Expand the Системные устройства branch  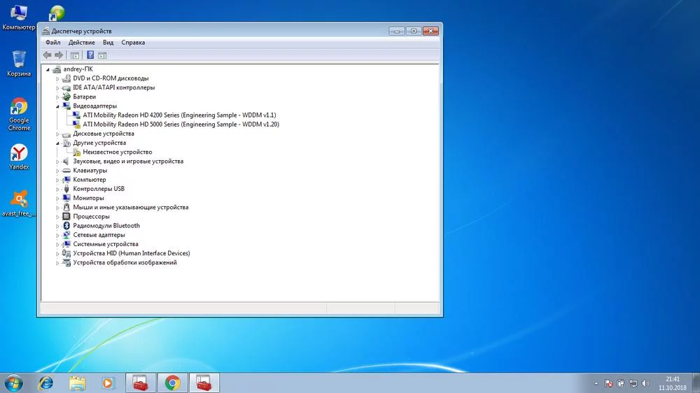pos(57,245)
